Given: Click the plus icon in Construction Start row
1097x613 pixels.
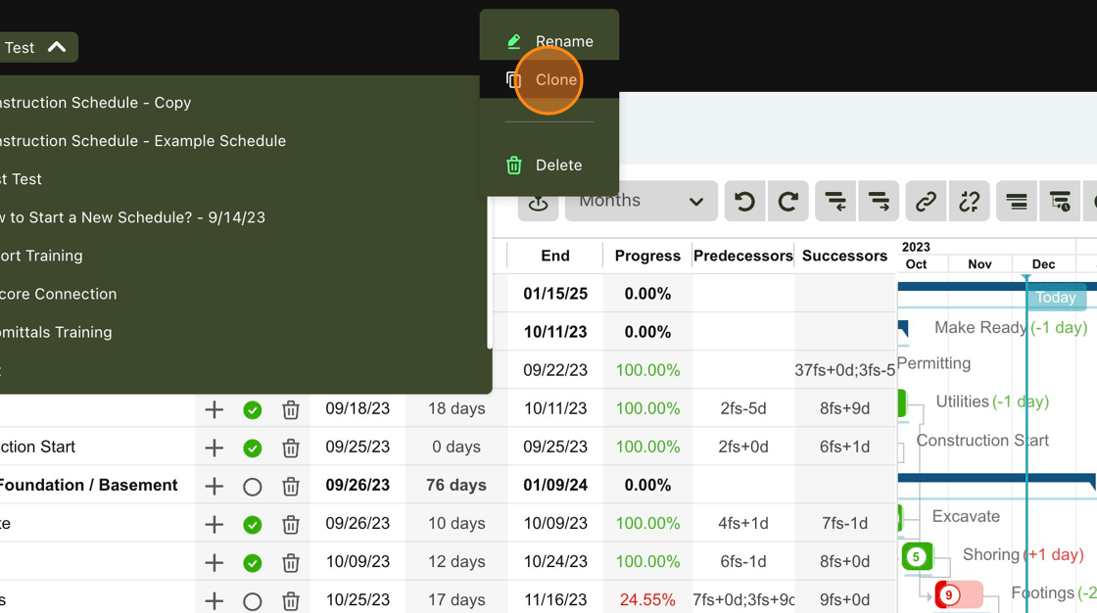Looking at the screenshot, I should pos(215,448).
